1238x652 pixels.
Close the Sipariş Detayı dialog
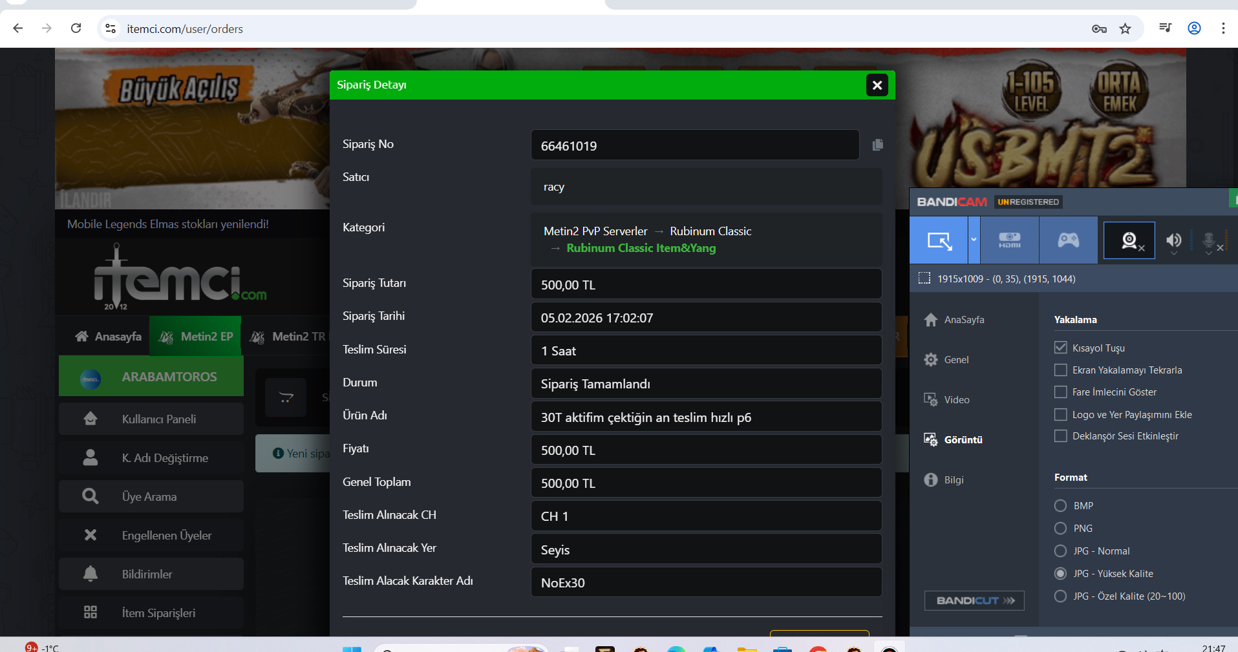point(877,85)
